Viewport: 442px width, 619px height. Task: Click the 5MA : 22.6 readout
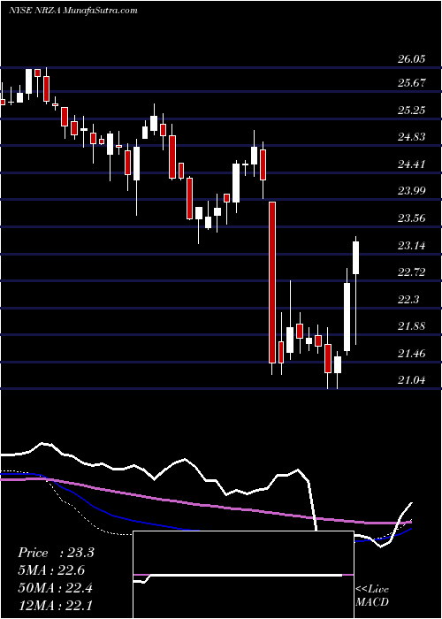coord(51,570)
